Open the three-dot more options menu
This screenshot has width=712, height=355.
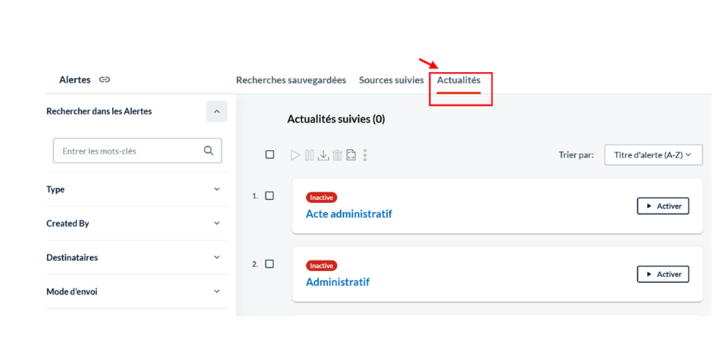[364, 155]
